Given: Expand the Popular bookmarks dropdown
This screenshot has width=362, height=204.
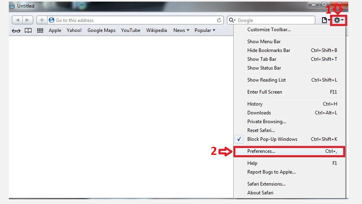Looking at the screenshot, I should pos(205,30).
